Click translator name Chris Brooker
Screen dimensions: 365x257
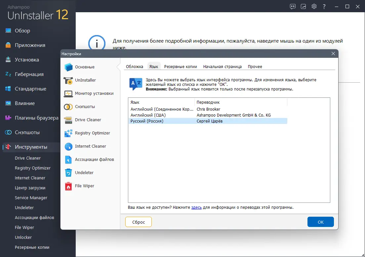pos(208,109)
